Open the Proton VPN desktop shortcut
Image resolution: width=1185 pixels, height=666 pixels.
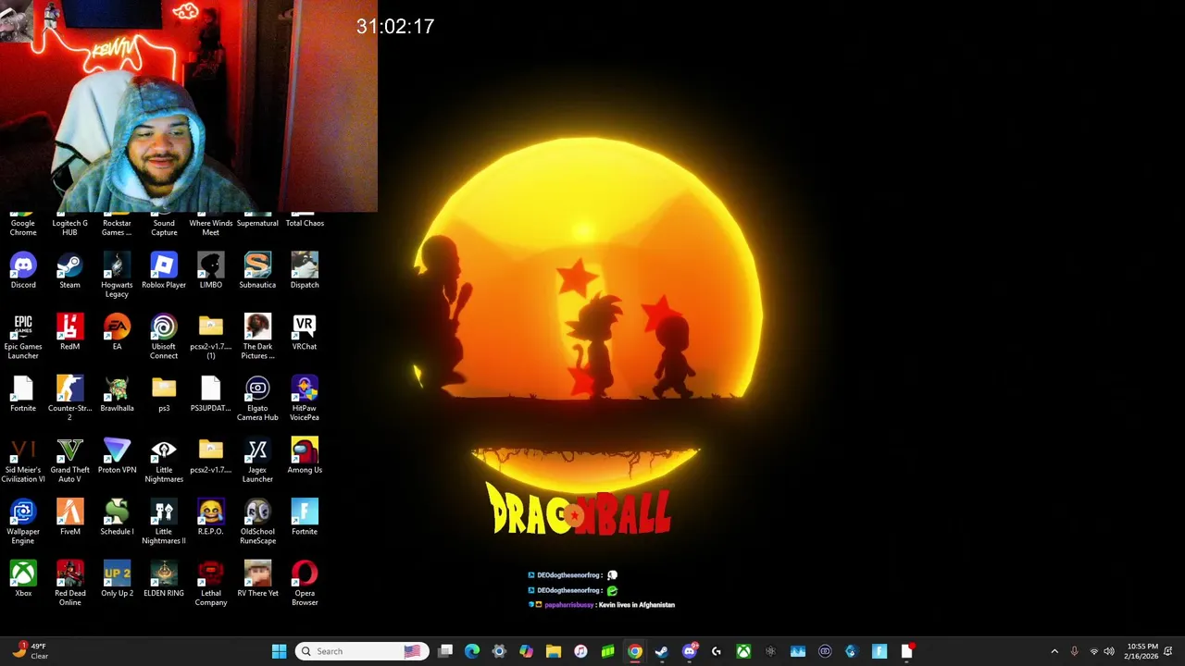[117, 457]
